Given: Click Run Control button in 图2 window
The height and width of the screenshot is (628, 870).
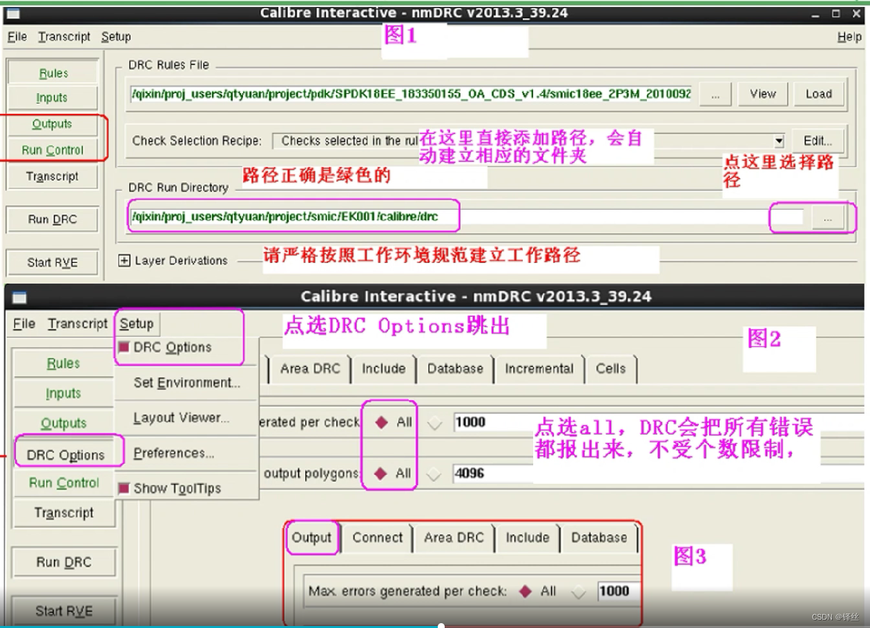Looking at the screenshot, I should 64,483.
